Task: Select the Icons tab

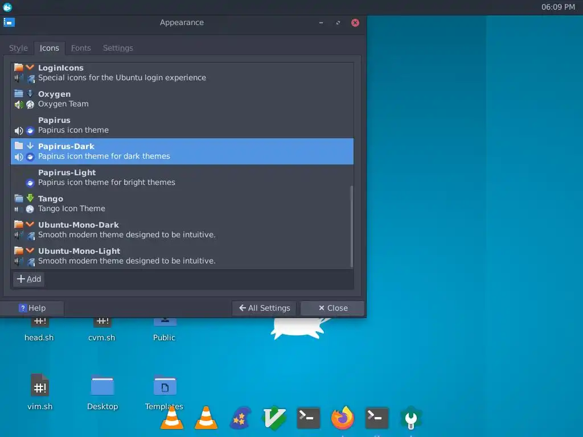Action: click(50, 48)
